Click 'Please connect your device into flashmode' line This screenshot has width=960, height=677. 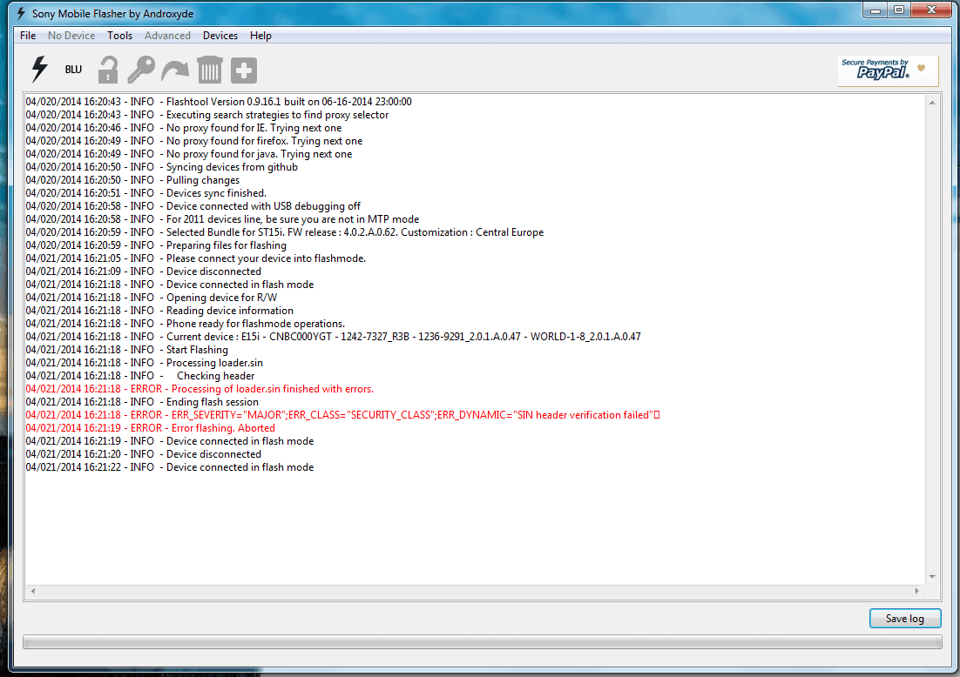point(196,258)
